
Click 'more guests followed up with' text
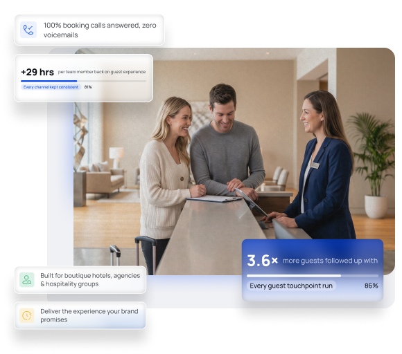(x=330, y=261)
